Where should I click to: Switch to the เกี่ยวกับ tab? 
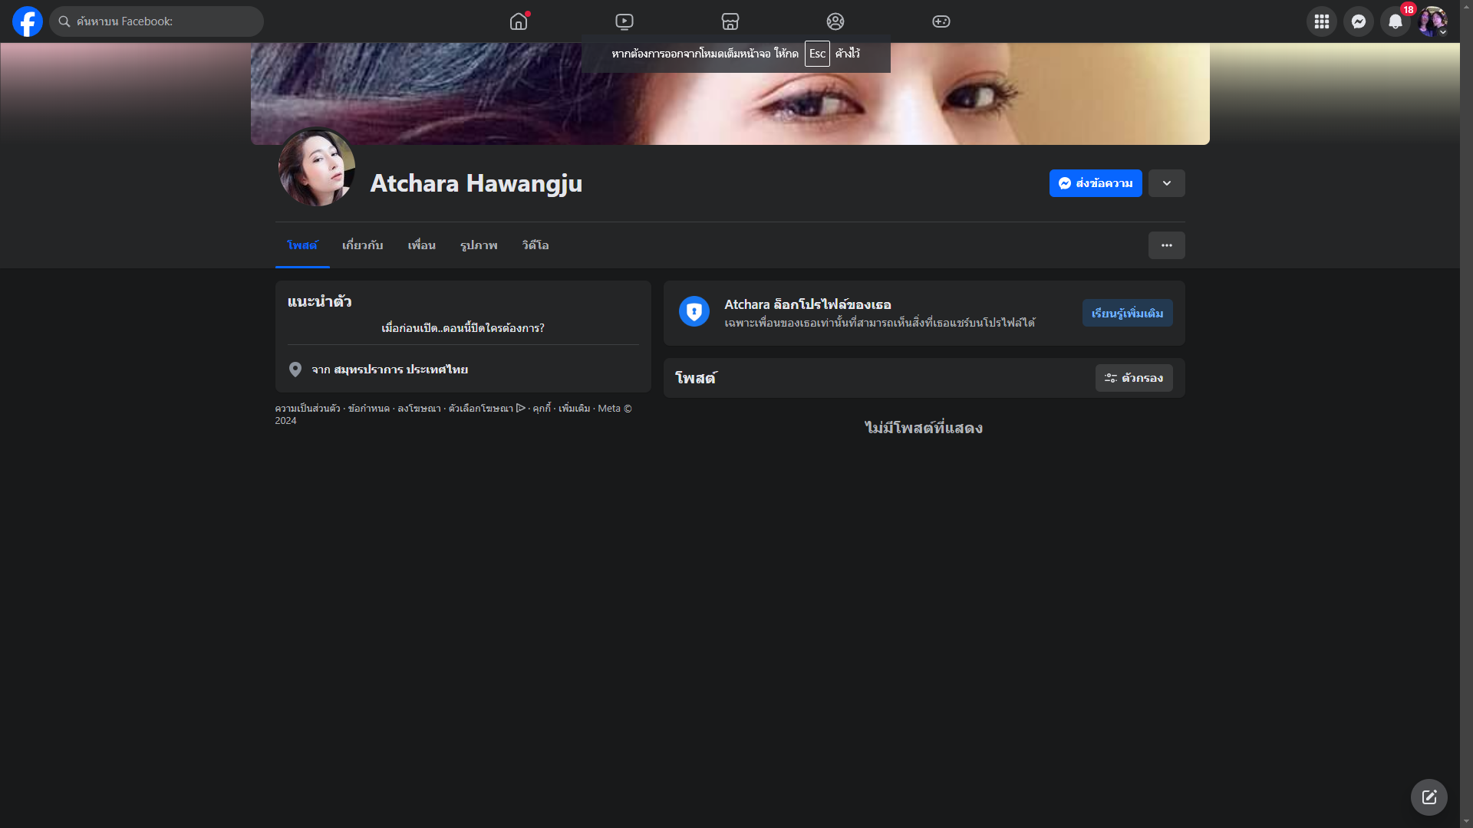click(362, 245)
